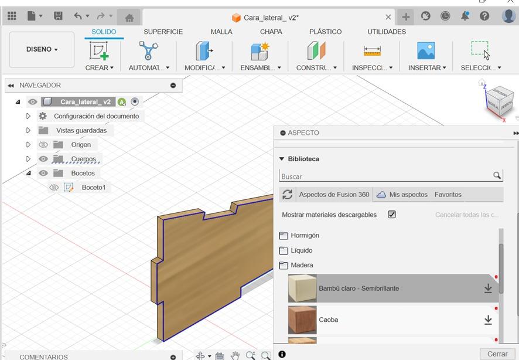Collapse the Biblioteca section
The height and width of the screenshot is (360, 519).
point(282,159)
